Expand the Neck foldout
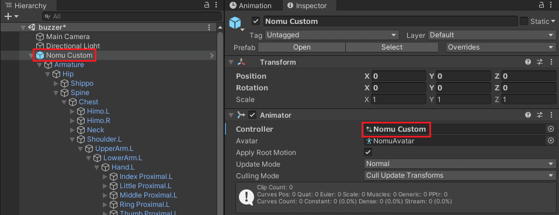559x215 pixels. click(x=72, y=130)
